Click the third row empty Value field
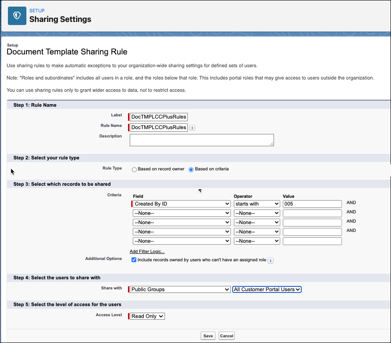This screenshot has width=391, height=343. pos(312,223)
